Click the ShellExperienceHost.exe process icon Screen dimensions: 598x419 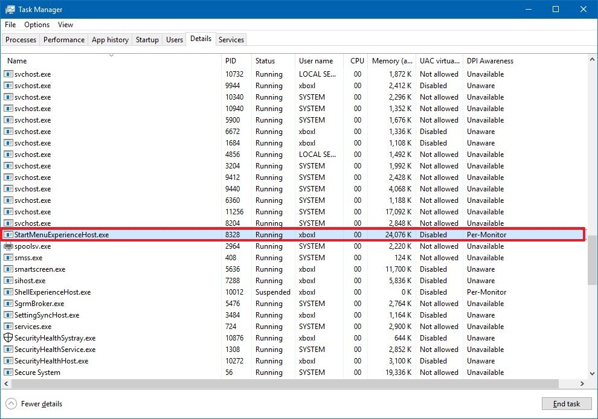(8, 292)
